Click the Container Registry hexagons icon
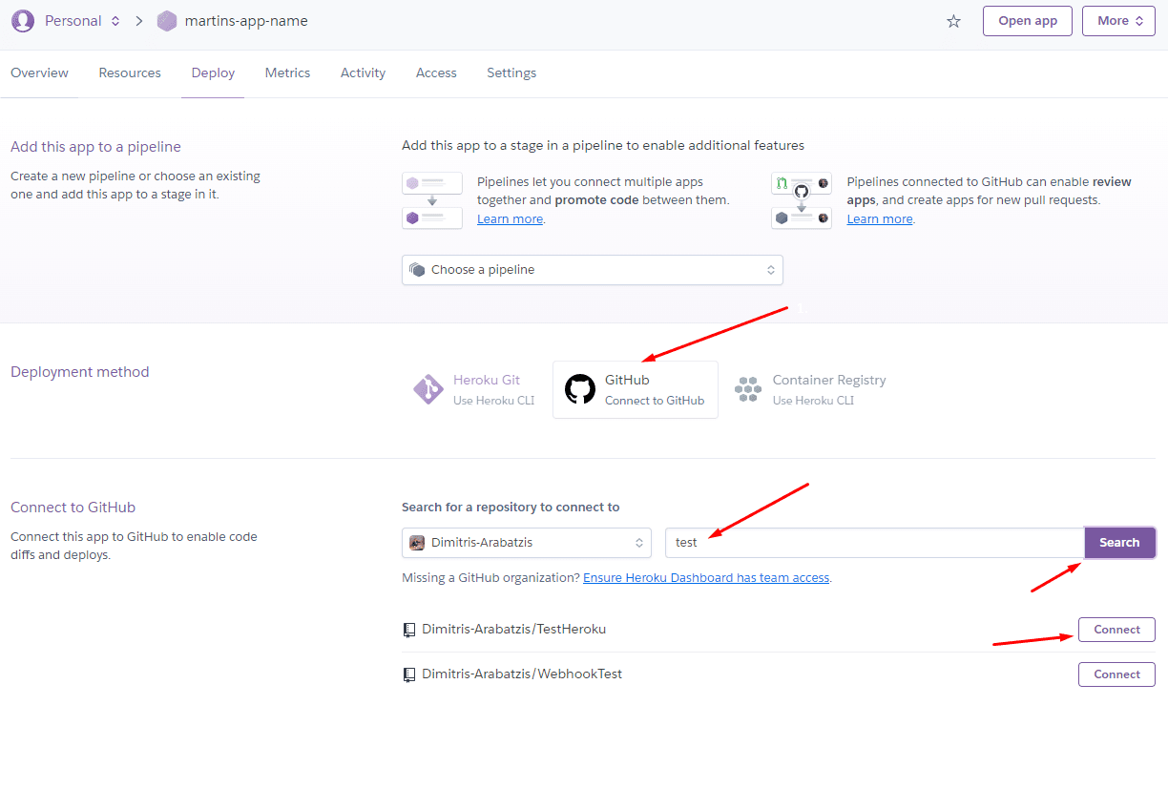Screen dimensions: 1168x788 click(x=748, y=389)
